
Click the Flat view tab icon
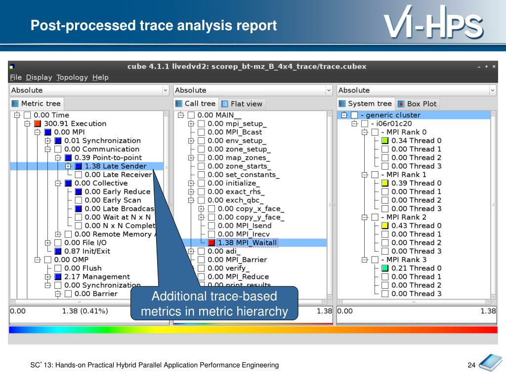point(225,104)
